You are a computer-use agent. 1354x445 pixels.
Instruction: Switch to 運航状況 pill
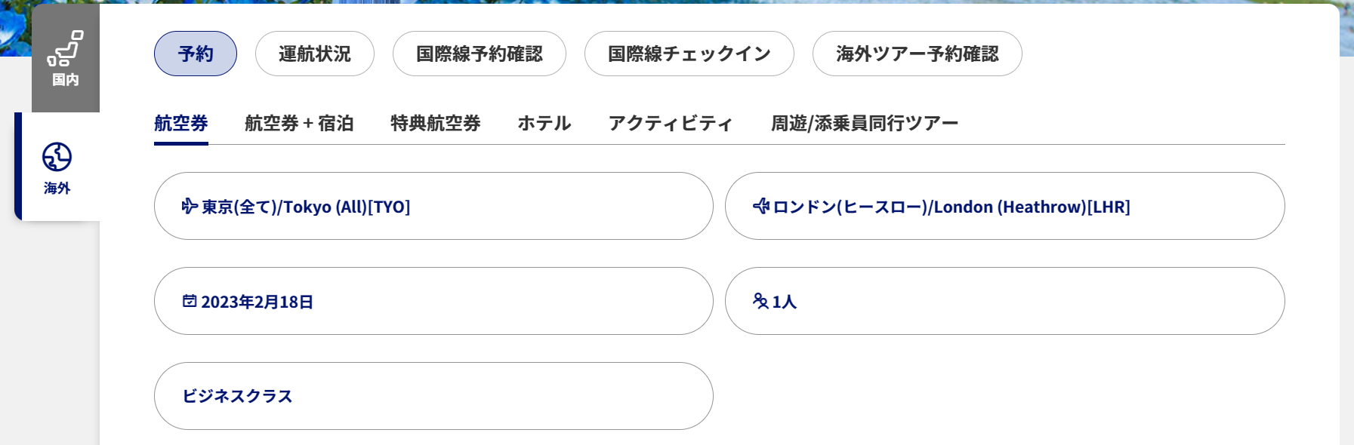click(315, 54)
